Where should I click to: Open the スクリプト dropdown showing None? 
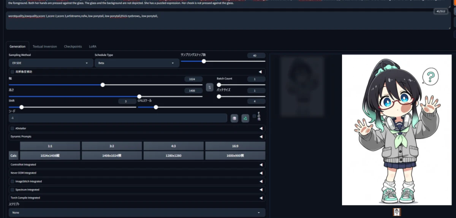point(137,213)
